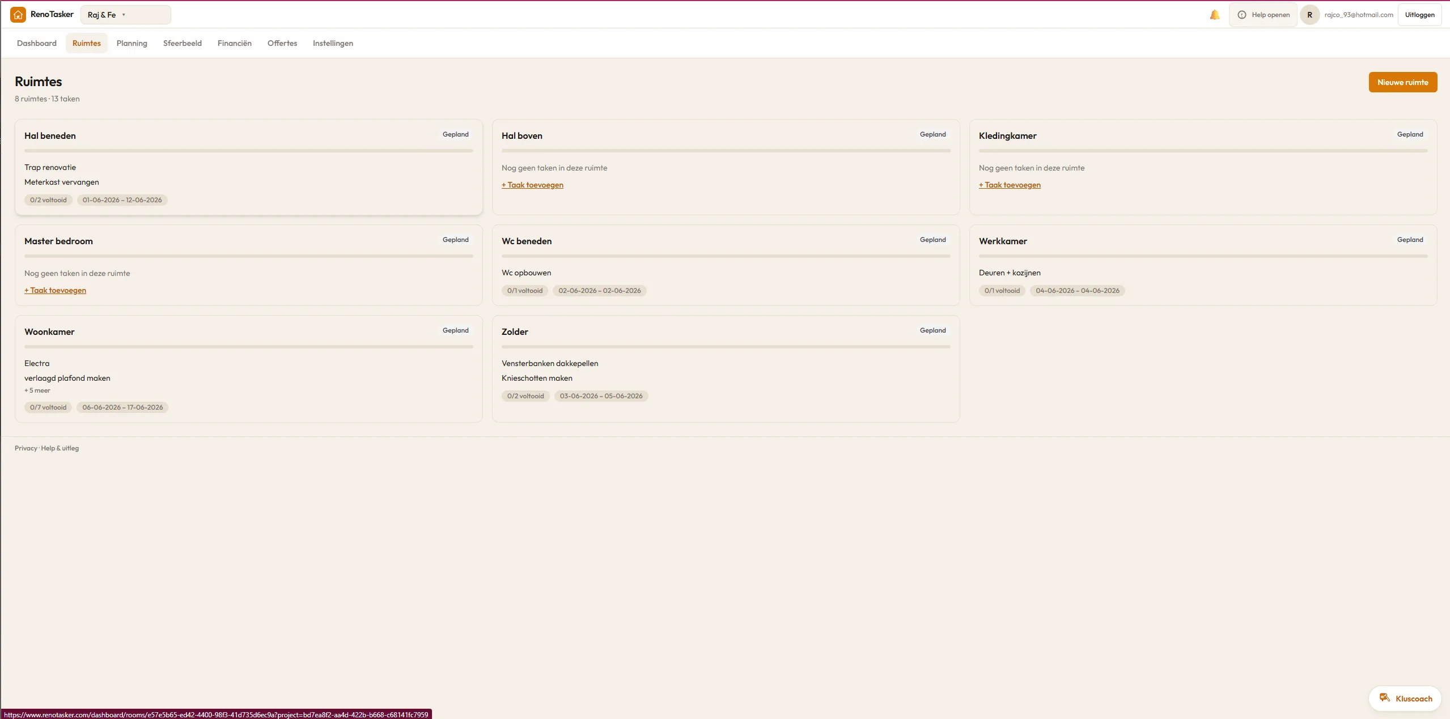Viewport: 1450px width, 719px height.
Task: Open the Kluscoach chat icon
Action: (x=1385, y=697)
